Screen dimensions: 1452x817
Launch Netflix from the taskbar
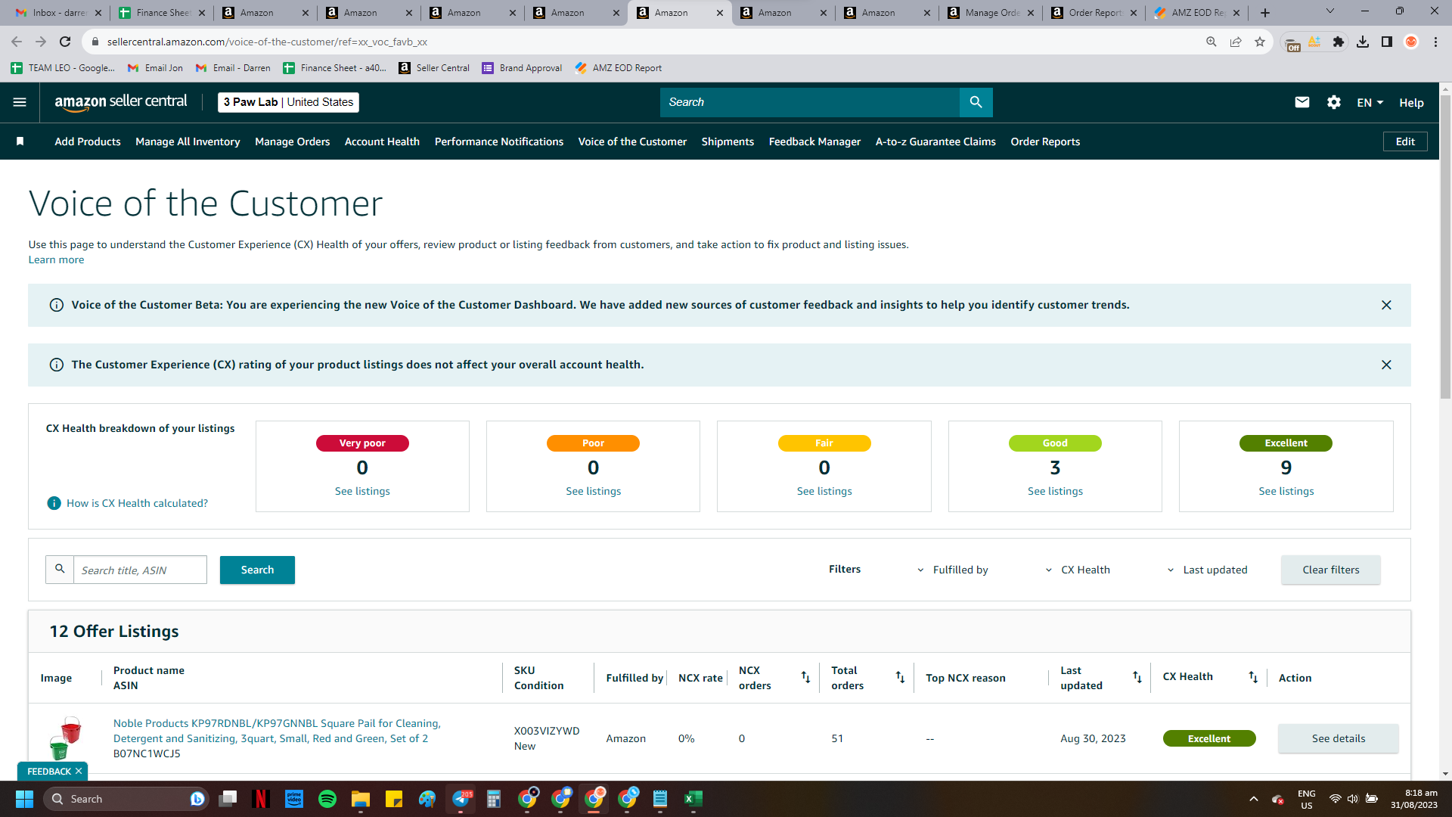pos(261,799)
